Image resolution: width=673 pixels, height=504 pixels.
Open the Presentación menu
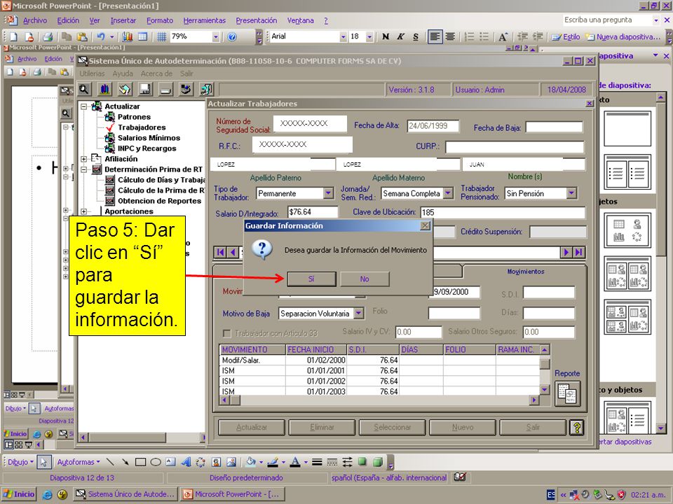[x=257, y=20]
